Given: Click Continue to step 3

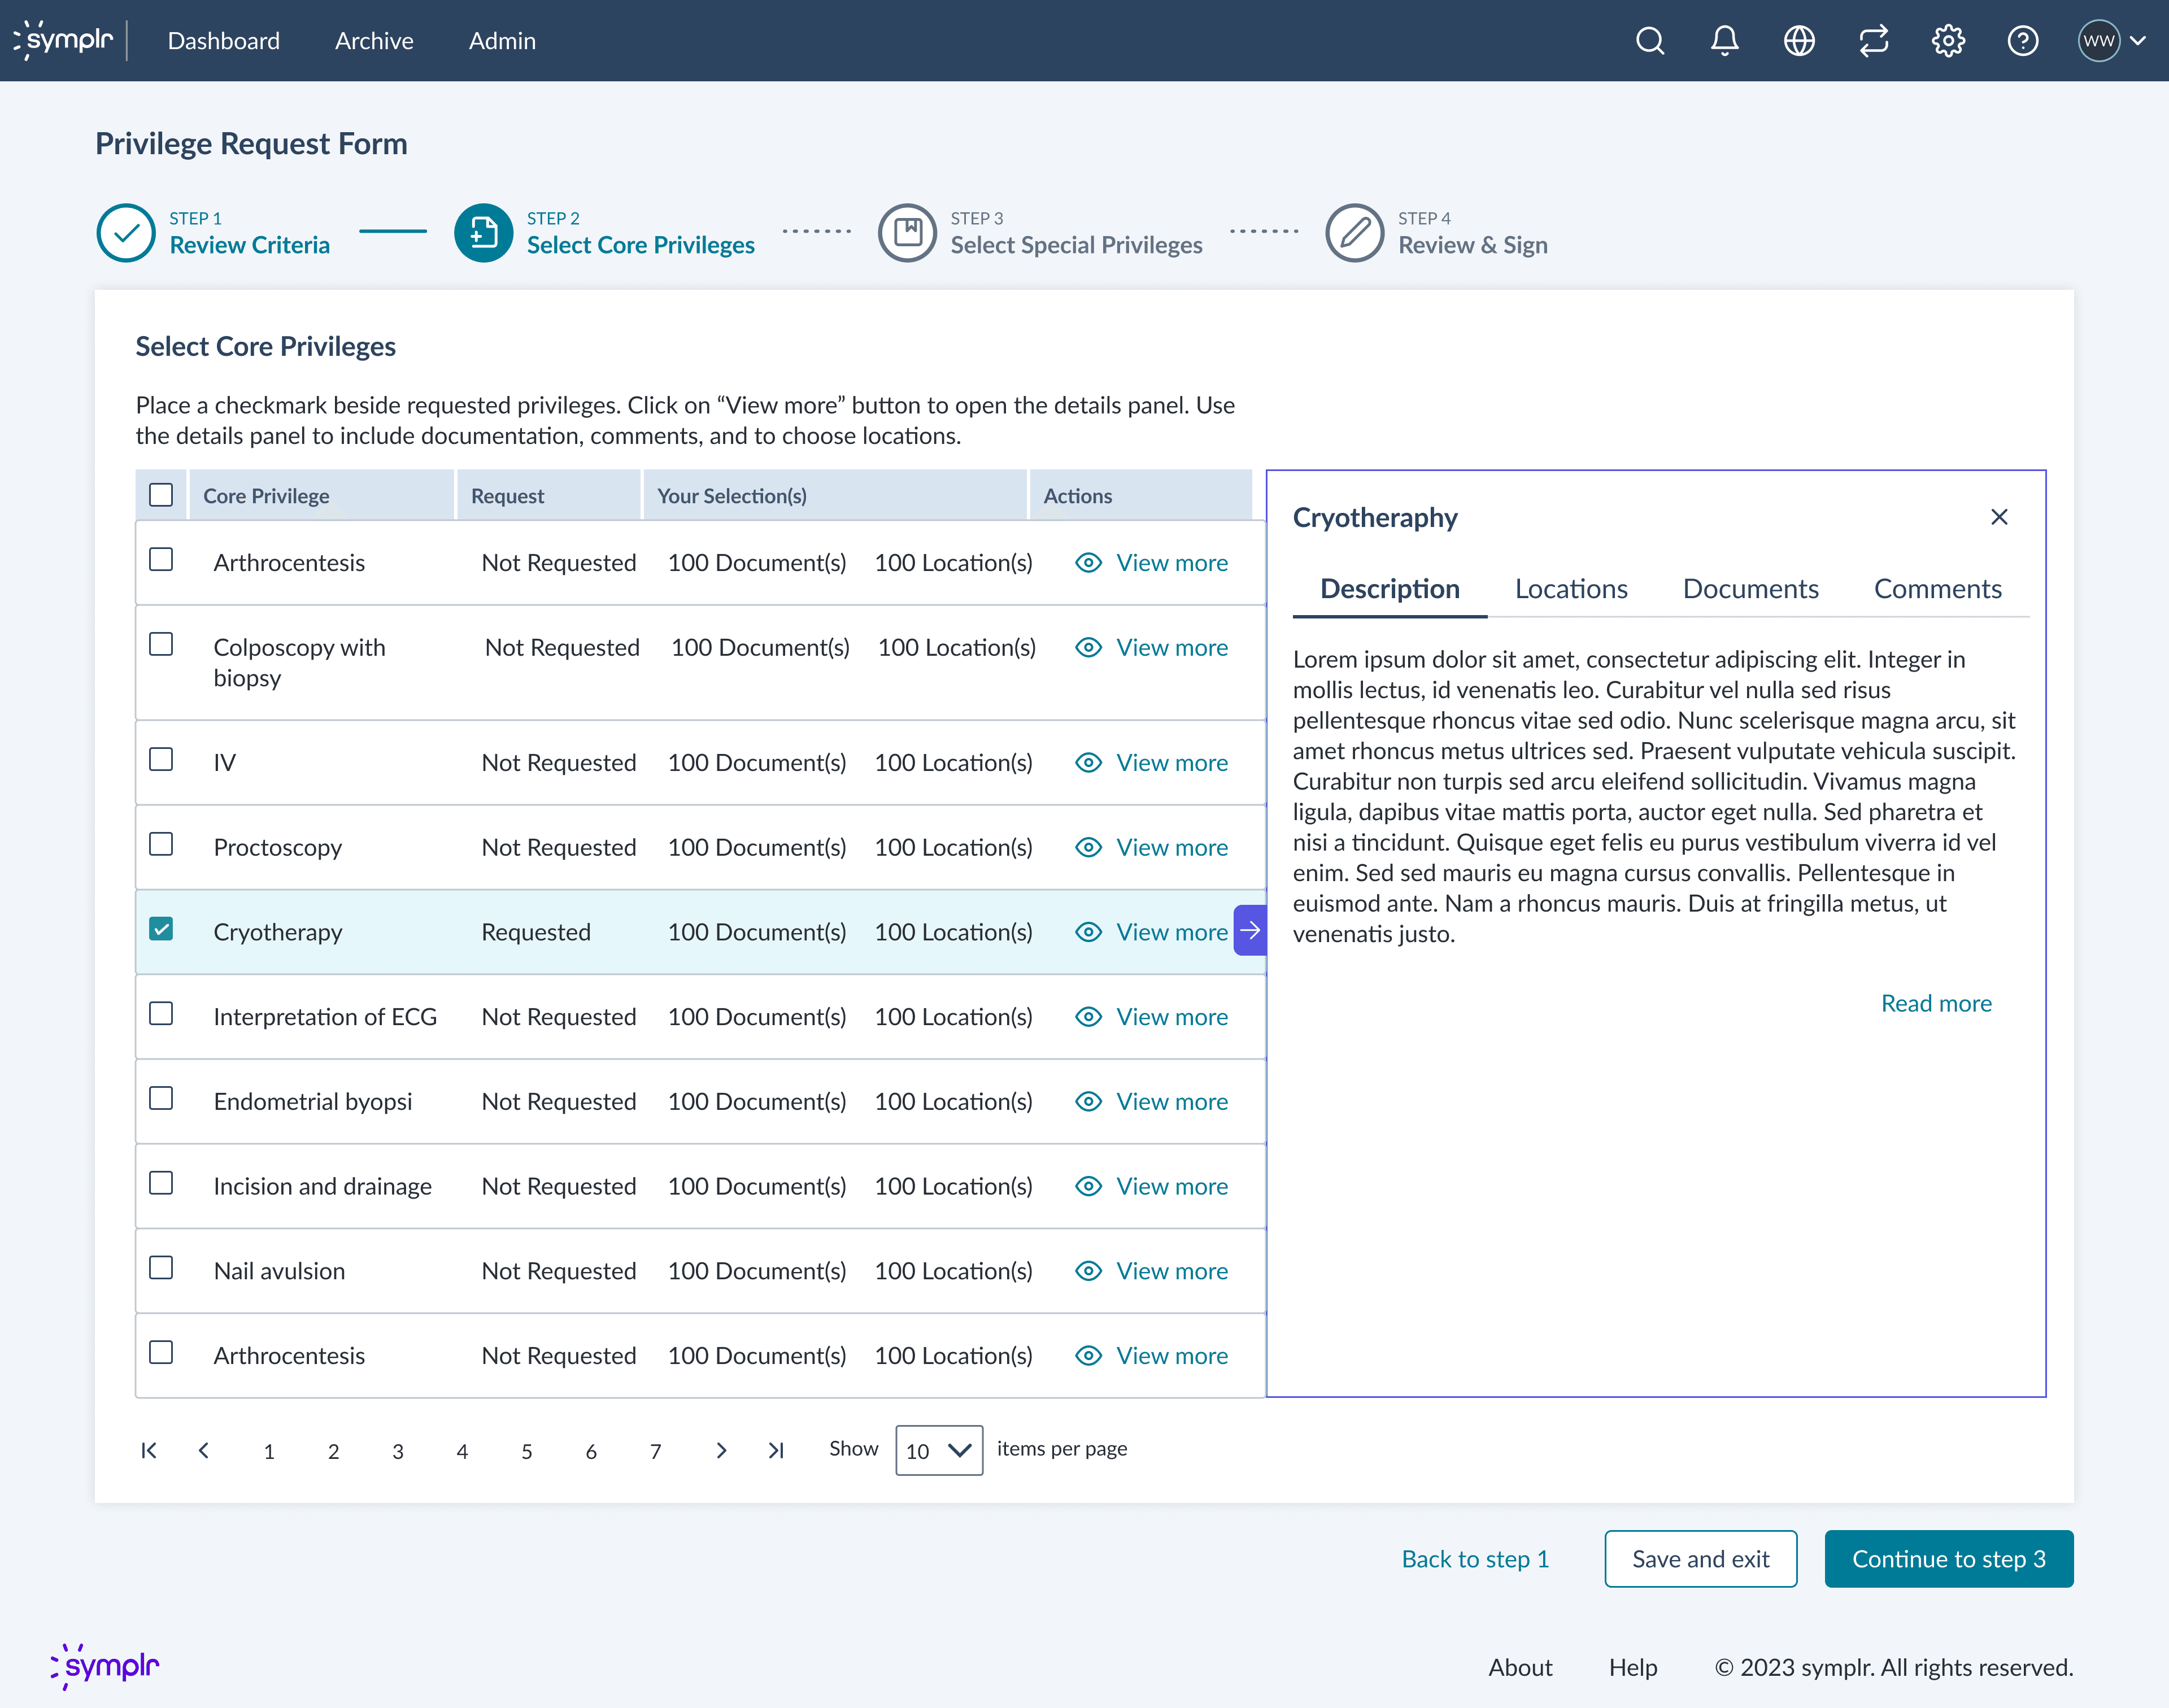Looking at the screenshot, I should (1948, 1559).
